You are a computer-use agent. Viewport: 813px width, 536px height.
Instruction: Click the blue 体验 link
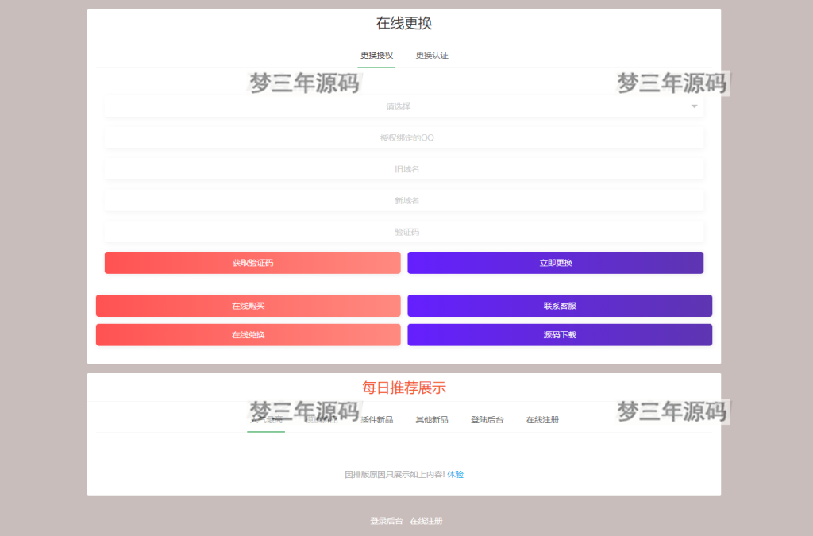point(455,474)
